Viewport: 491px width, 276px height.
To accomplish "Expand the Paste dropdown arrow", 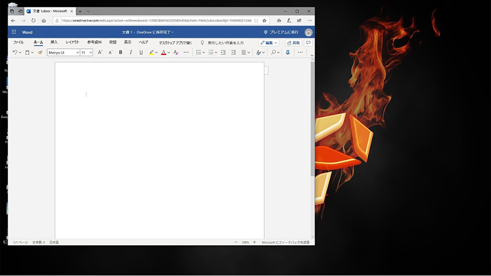I will [32, 52].
